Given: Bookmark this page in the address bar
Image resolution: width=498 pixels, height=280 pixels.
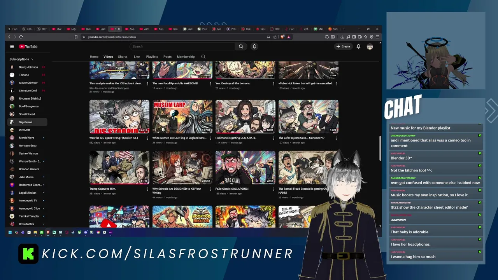Looking at the screenshot, I should click(x=76, y=37).
